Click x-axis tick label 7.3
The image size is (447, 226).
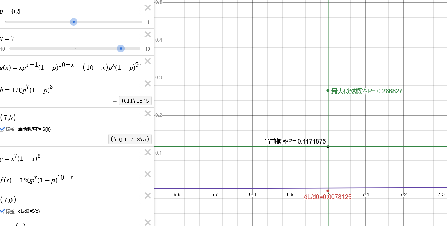click(441, 195)
